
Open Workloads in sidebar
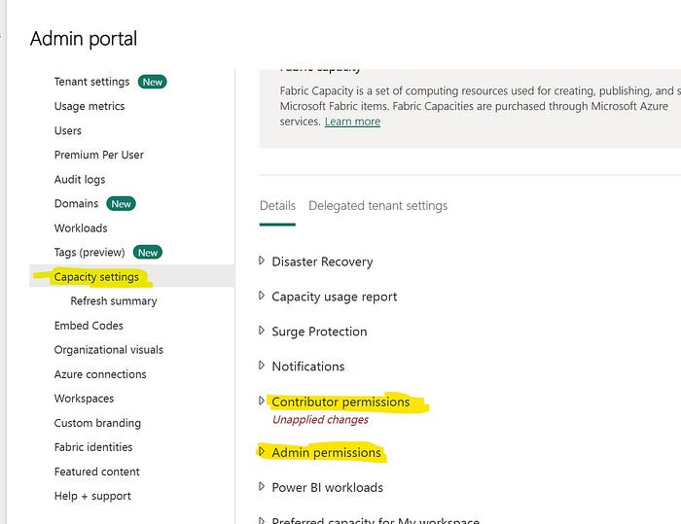point(81,228)
